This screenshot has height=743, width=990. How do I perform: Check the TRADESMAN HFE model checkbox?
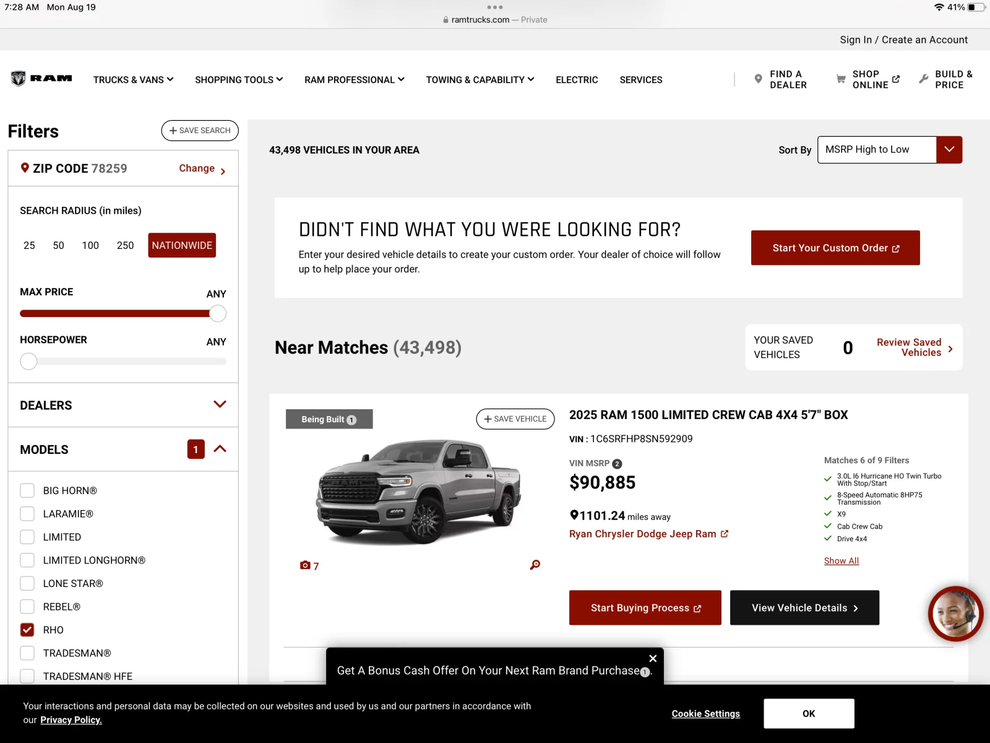(x=27, y=676)
